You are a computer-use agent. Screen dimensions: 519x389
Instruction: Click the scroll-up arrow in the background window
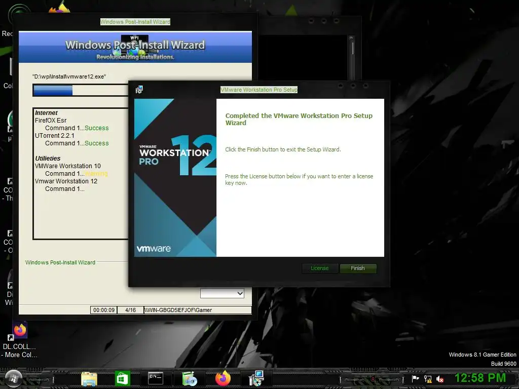click(352, 38)
